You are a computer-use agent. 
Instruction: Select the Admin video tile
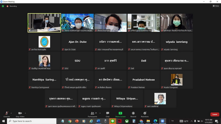coord(44,23)
